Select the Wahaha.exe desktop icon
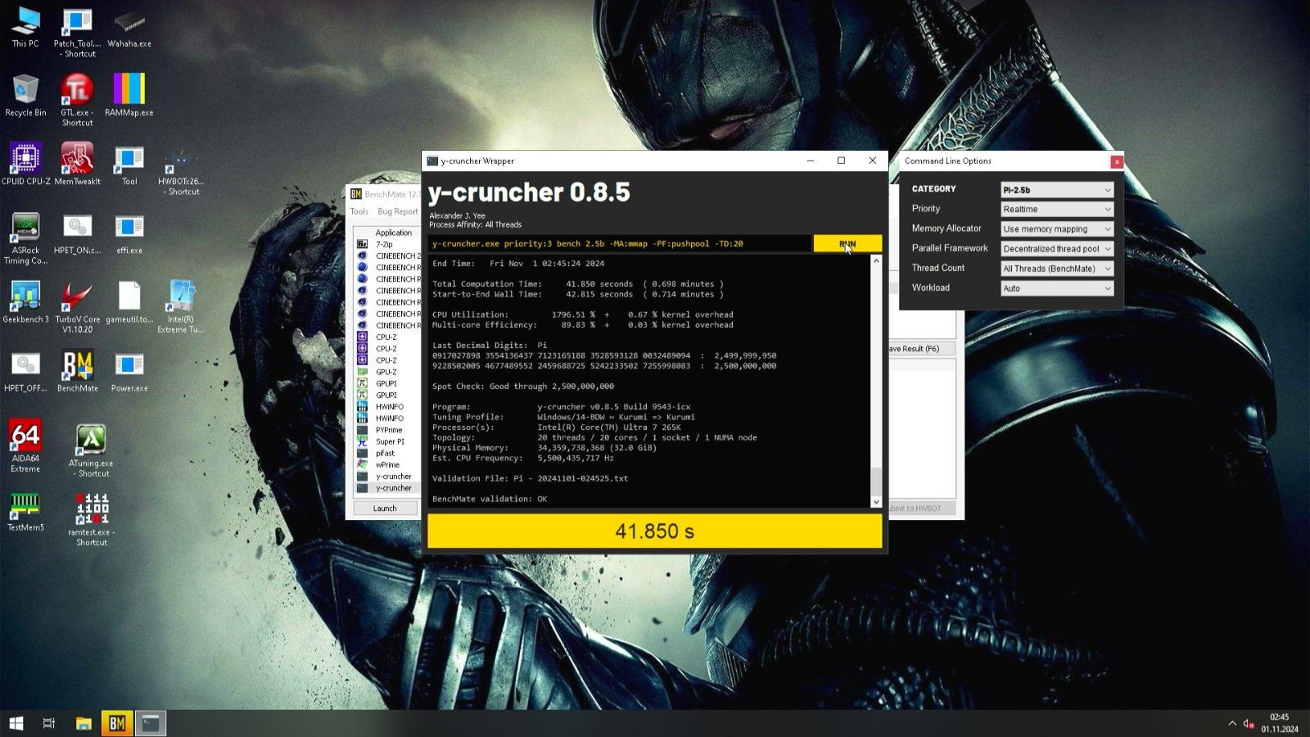Image resolution: width=1310 pixels, height=737 pixels. (x=129, y=27)
